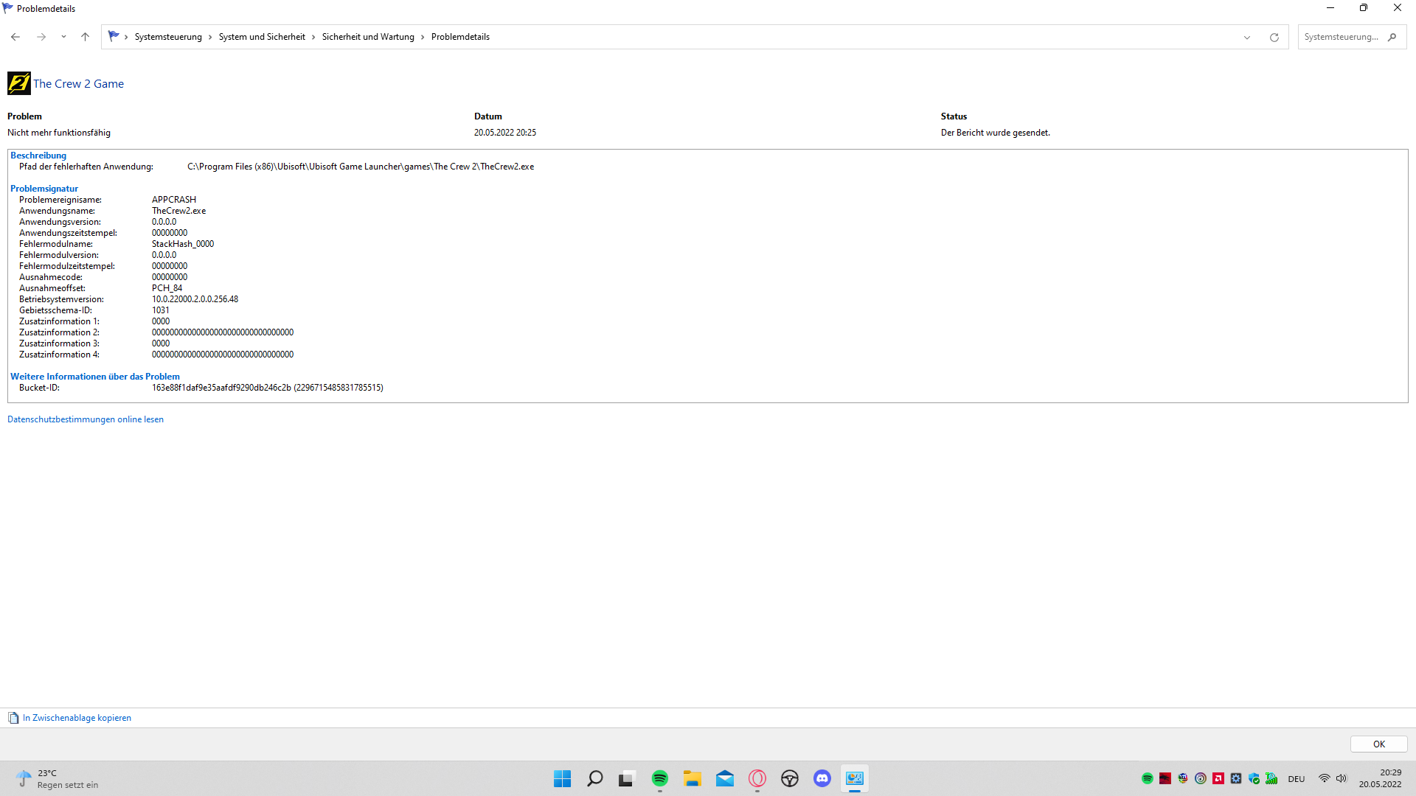Click the Windows Security tray icon
The height and width of the screenshot is (796, 1416).
(1254, 778)
